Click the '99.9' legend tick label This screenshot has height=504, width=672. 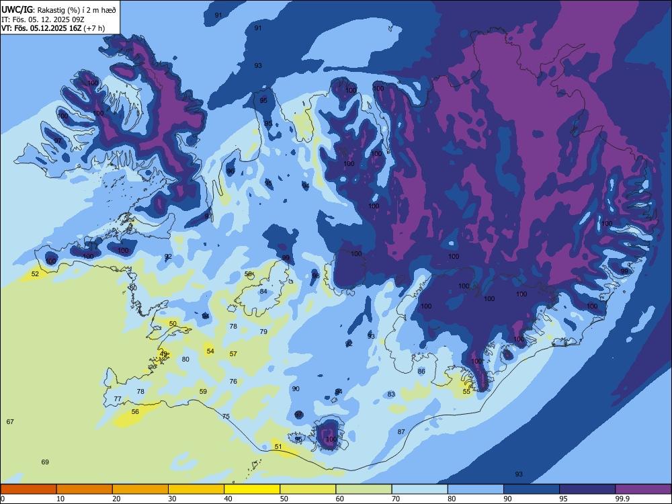622,499
